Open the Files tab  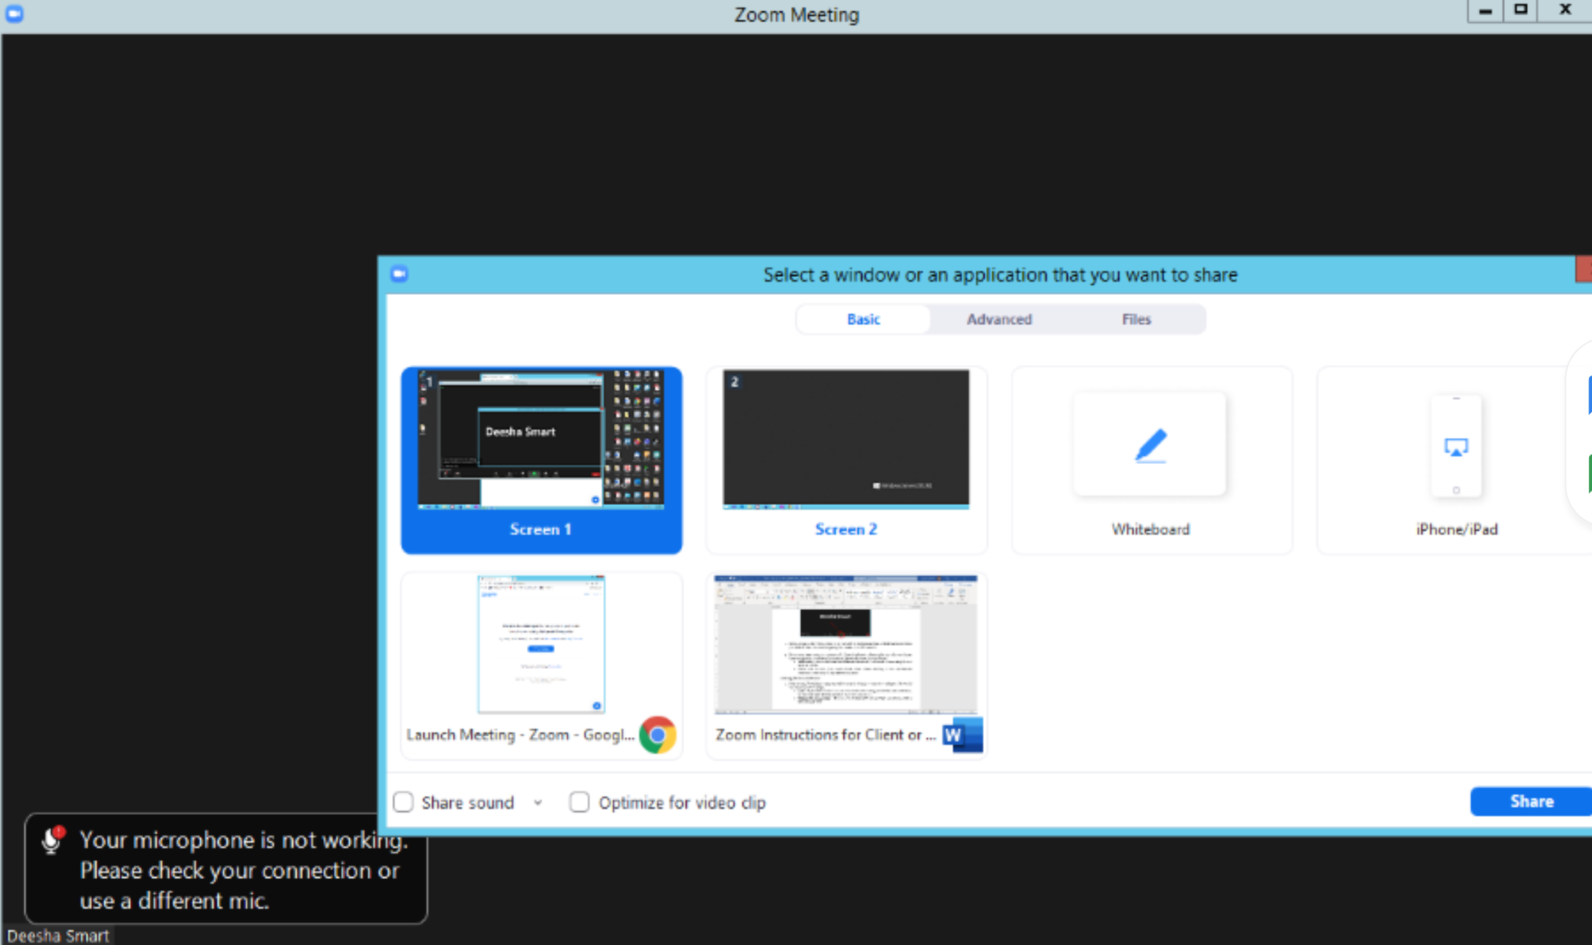tap(1136, 319)
